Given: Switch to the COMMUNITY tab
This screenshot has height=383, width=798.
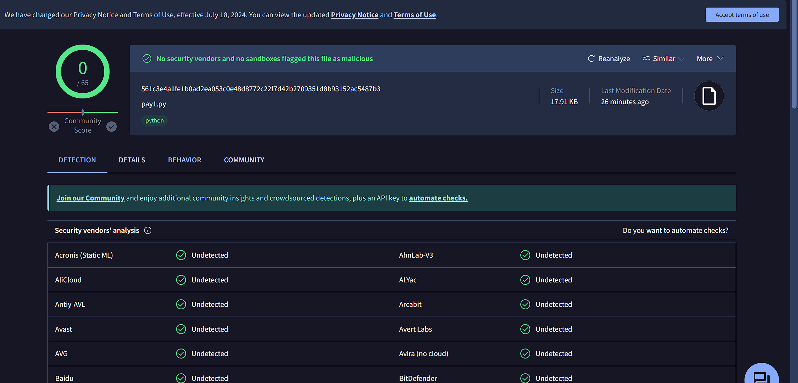Looking at the screenshot, I should click(244, 160).
